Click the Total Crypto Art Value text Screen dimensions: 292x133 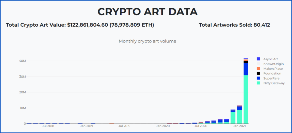pos(80,25)
